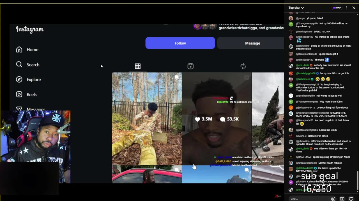Open the post showing 3.5M likes
This screenshot has width=359, height=201.
point(217,119)
